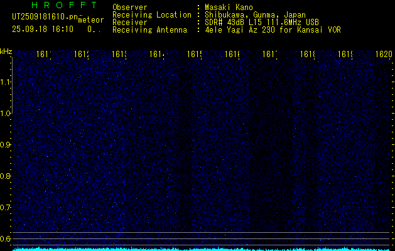Image resolution: width=395 pixels, height=251 pixels.
Task: Click the 0.6 kHz axis label
Action: [x=6, y=238]
